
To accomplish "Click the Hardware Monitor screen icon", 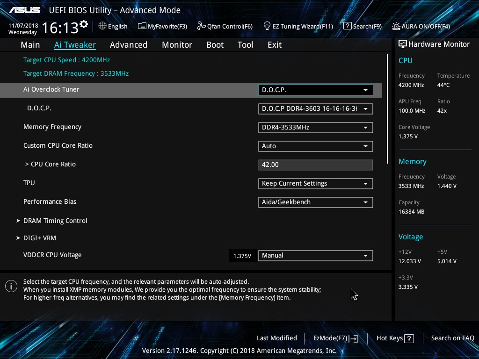I will click(403, 44).
